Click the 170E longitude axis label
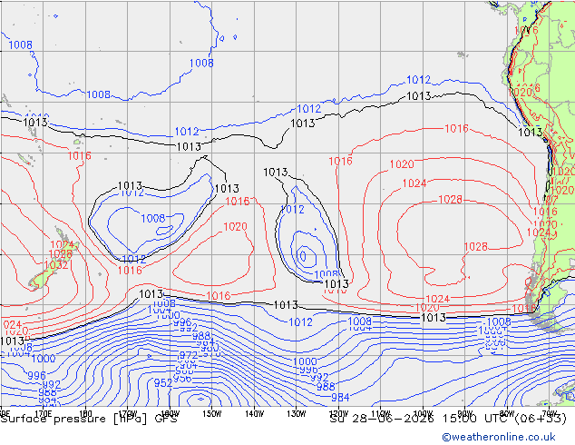Image resolution: width=575 pixels, height=445 pixels. 43,413
